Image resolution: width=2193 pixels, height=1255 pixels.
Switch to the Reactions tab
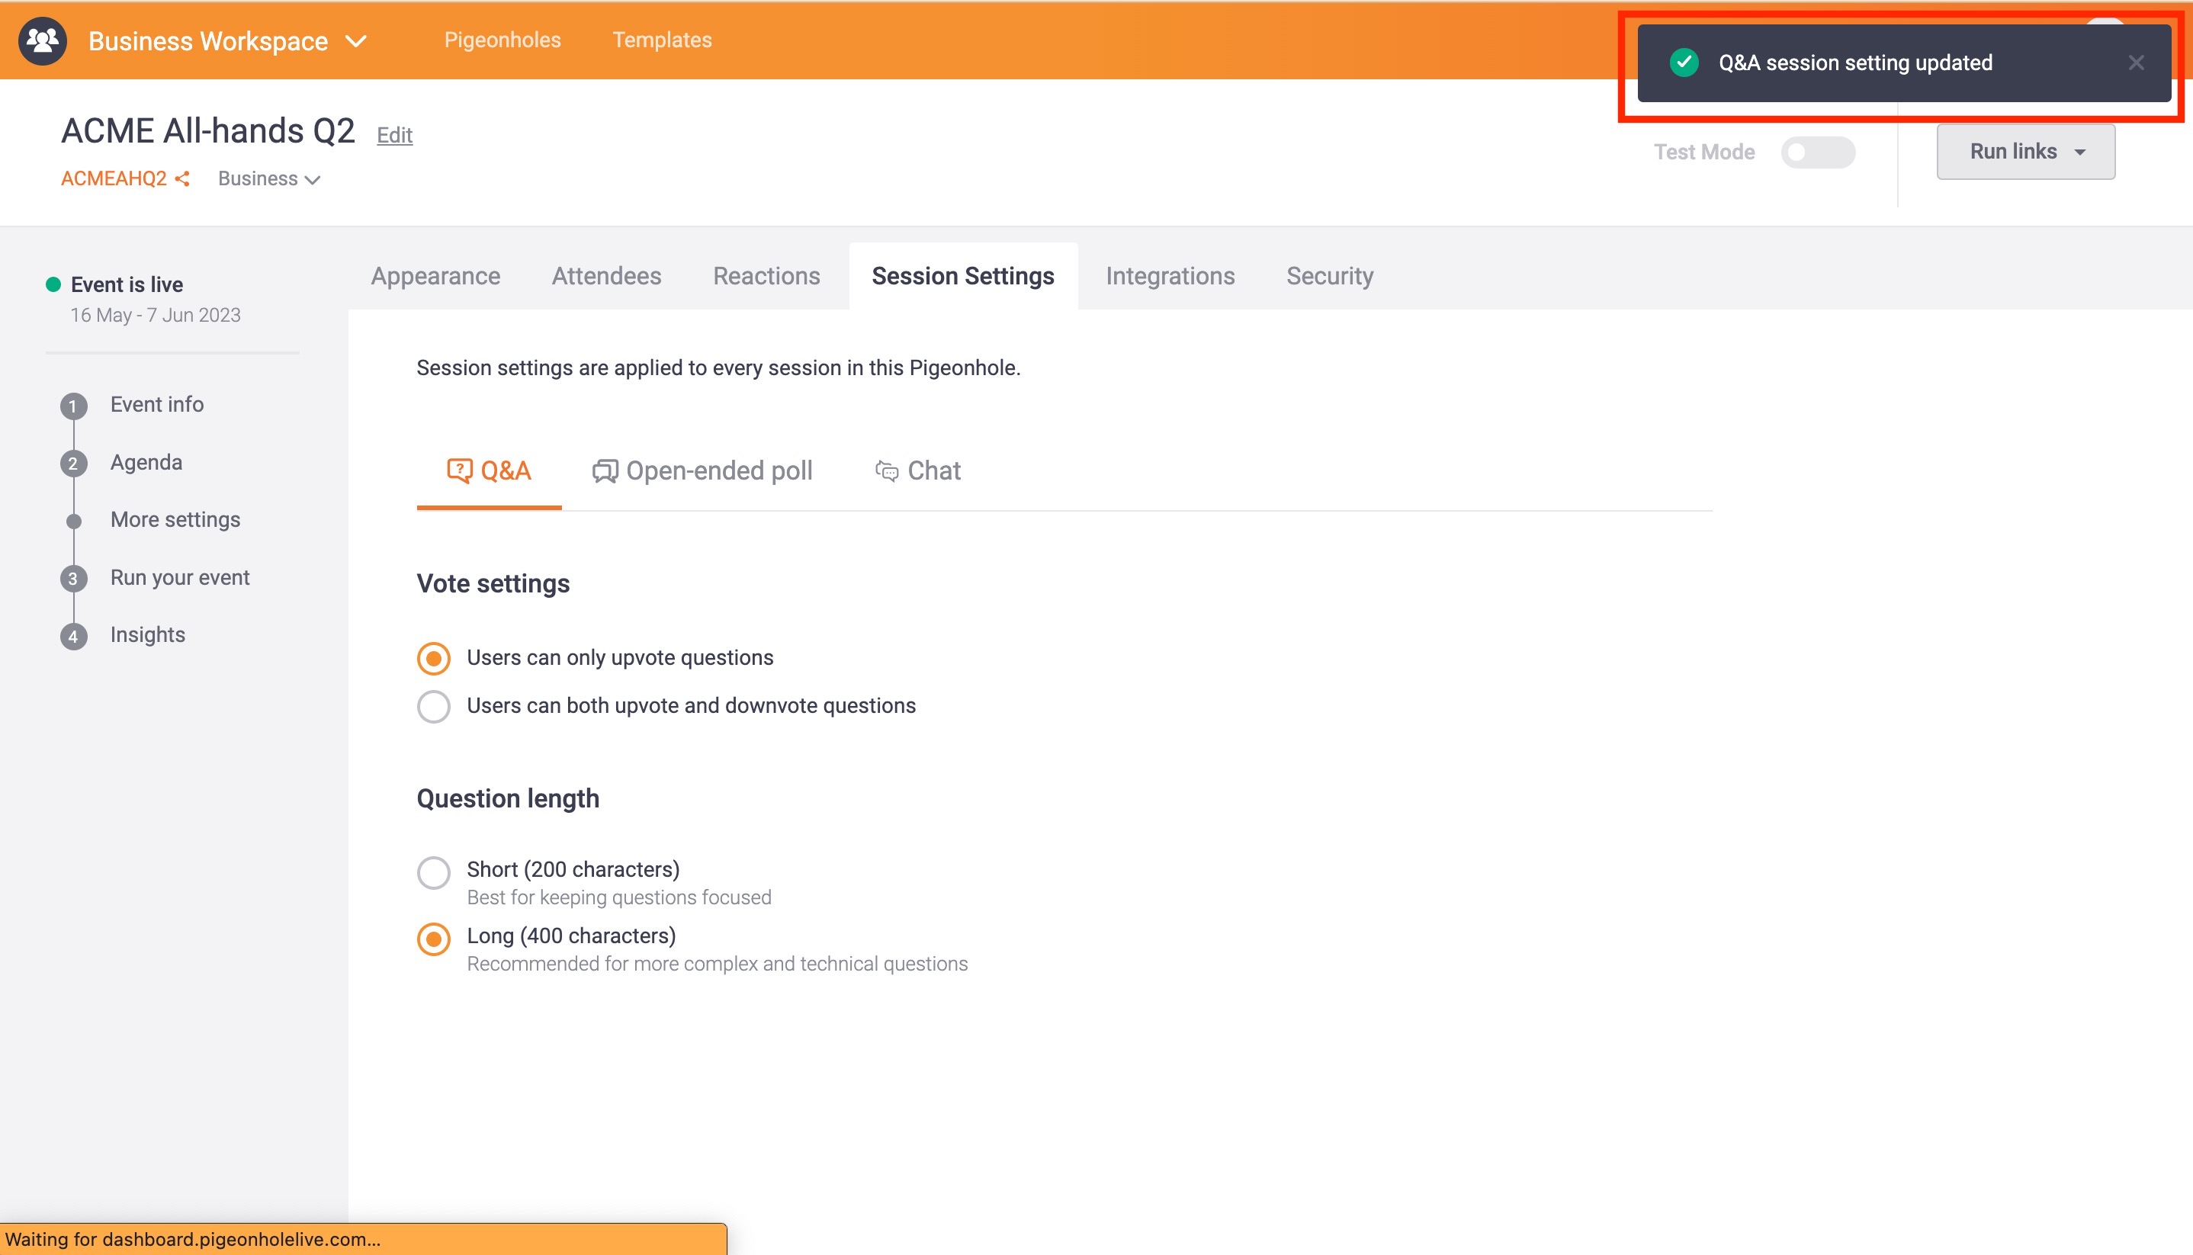click(x=766, y=276)
